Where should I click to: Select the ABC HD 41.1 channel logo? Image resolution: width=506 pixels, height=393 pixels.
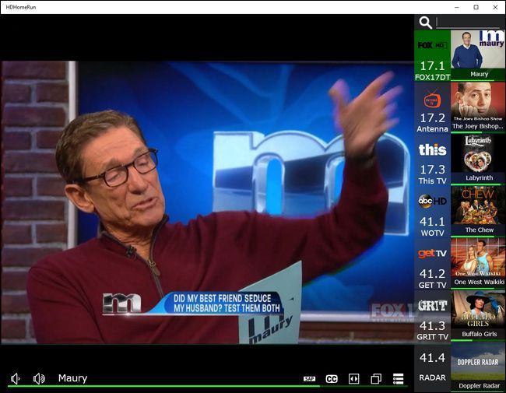(x=432, y=201)
